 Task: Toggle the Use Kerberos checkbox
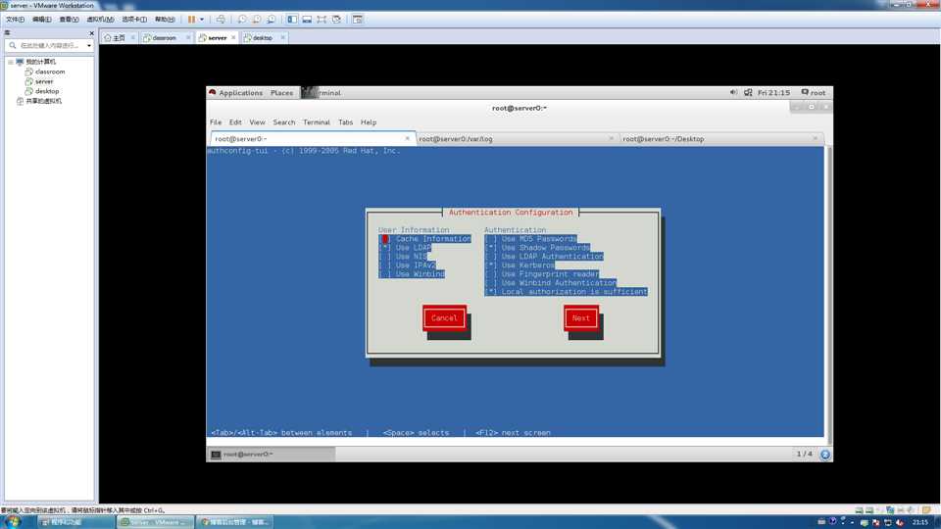click(x=491, y=265)
